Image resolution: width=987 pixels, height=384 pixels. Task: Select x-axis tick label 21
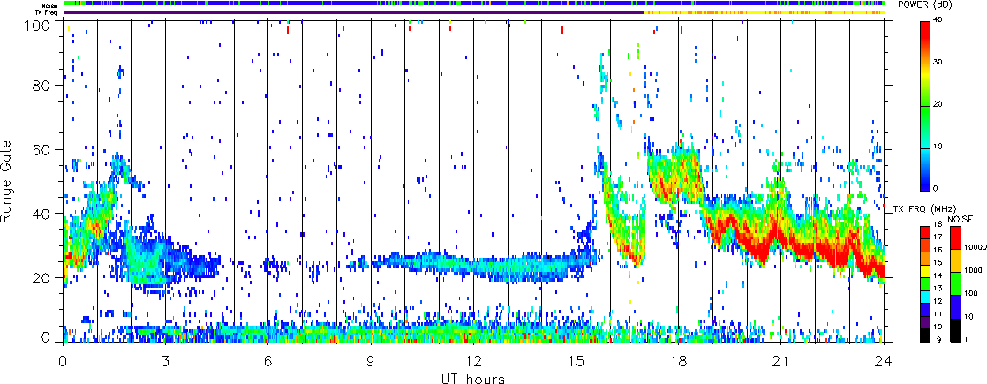pyautogui.click(x=780, y=361)
